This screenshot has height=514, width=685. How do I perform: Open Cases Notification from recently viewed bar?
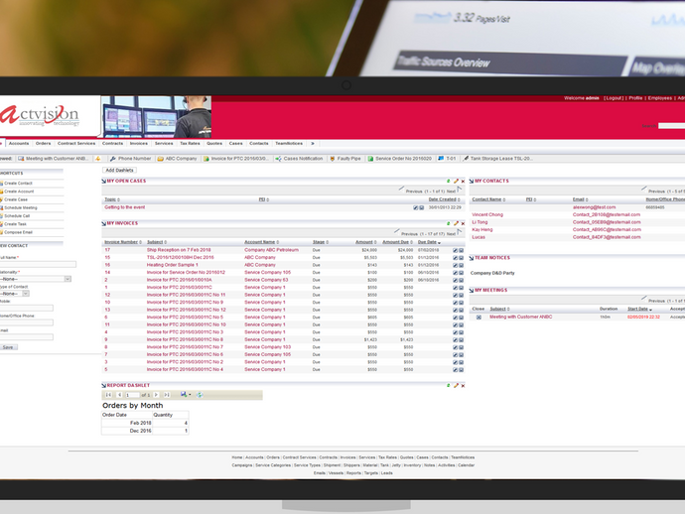click(x=303, y=159)
